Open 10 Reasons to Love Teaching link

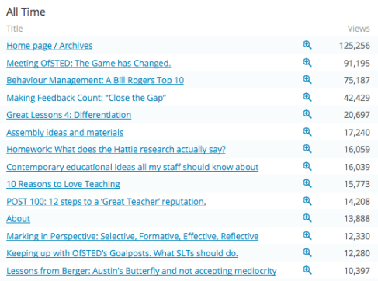(x=63, y=184)
